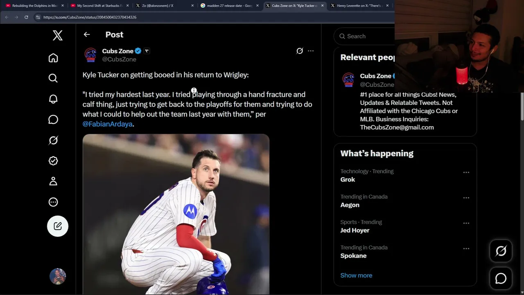Viewport: 524px width, 295px height.
Task: Go to the X home logo
Action: coord(58,36)
